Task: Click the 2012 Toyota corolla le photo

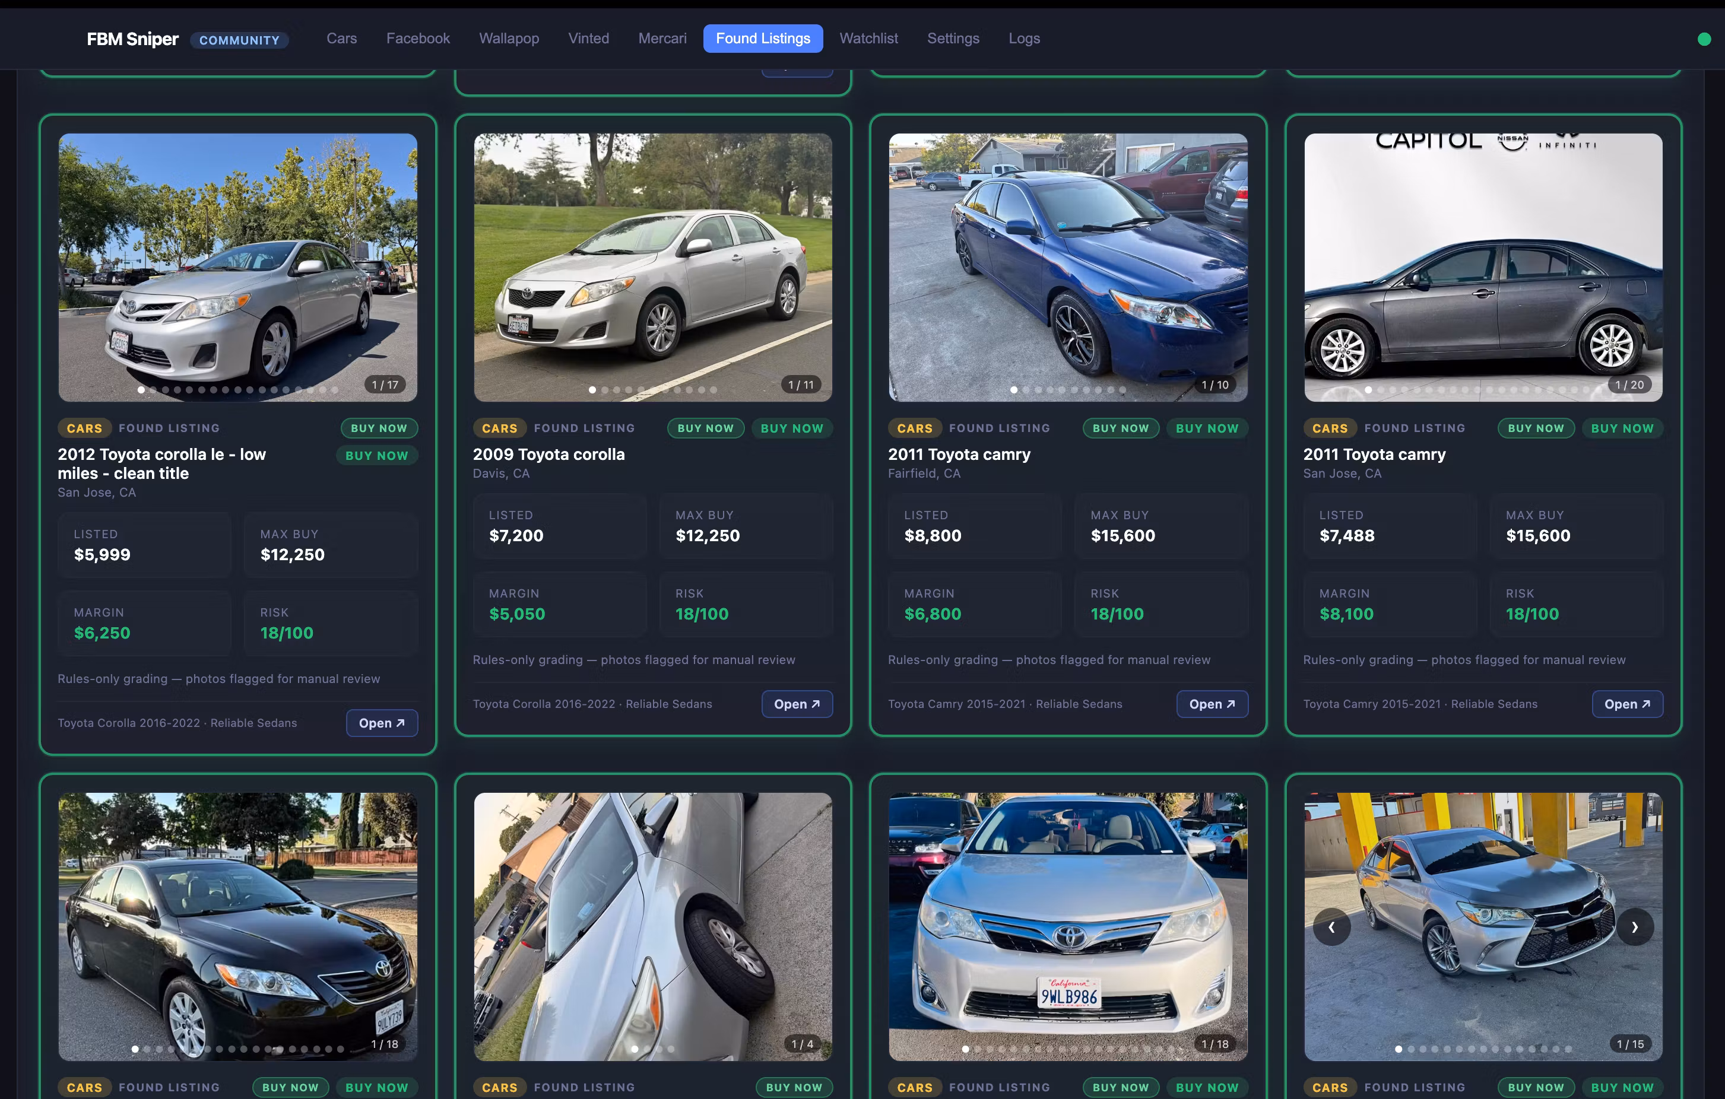Action: 238,267
